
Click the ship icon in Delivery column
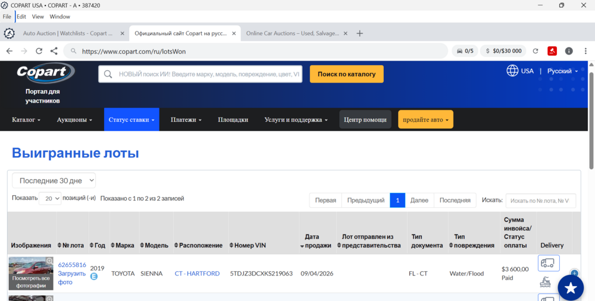(546, 282)
